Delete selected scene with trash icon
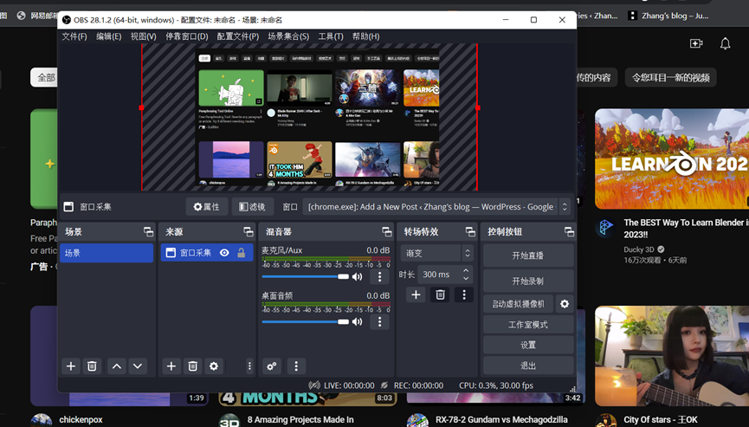 tap(92, 366)
